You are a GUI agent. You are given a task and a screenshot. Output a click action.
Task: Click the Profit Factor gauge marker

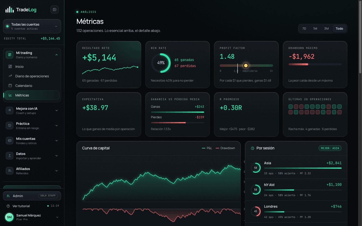click(x=246, y=66)
